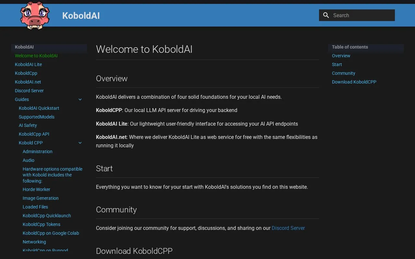Image resolution: width=415 pixels, height=259 pixels.
Task: Follow the Discord Server link in Community text
Action: (x=288, y=228)
